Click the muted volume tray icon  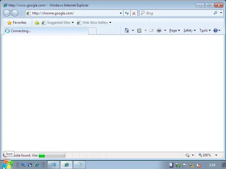(x=198, y=165)
